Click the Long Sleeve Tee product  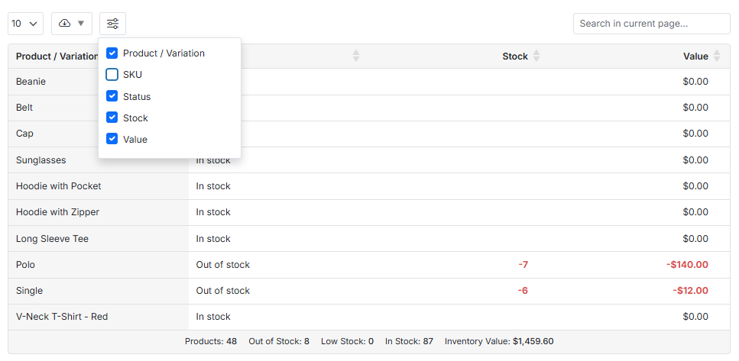click(x=52, y=239)
